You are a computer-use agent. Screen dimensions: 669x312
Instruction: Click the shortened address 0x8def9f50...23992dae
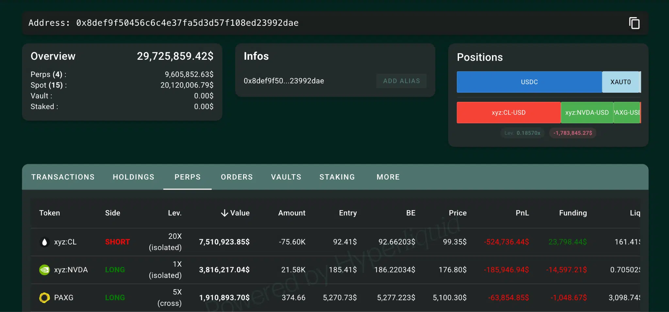point(284,81)
